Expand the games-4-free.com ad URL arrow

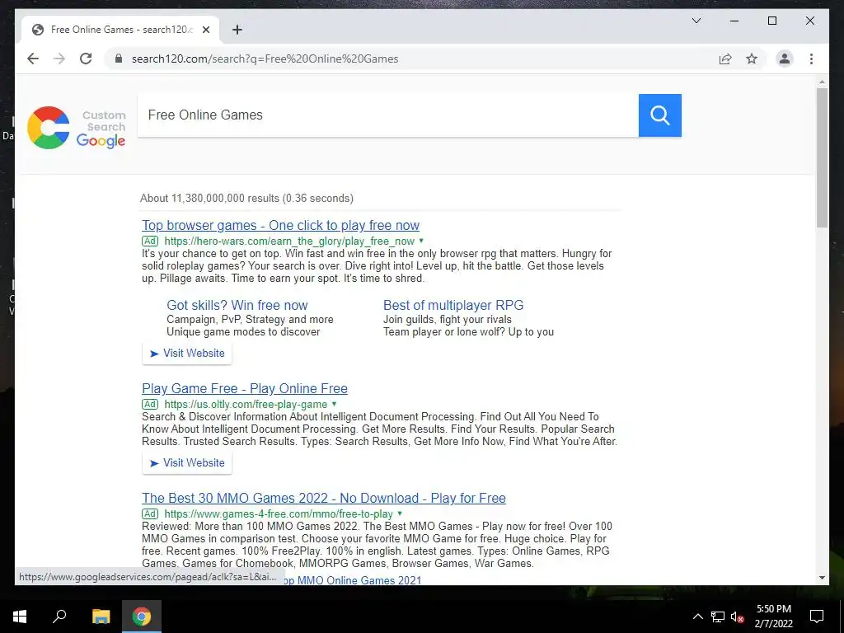[x=400, y=513]
